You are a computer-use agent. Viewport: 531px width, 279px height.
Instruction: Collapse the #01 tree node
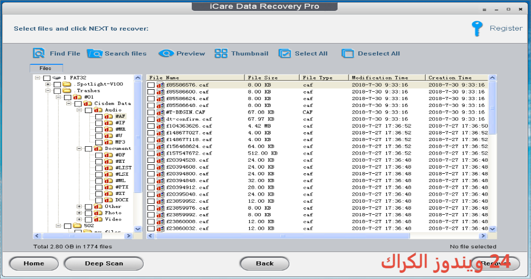coord(58,97)
